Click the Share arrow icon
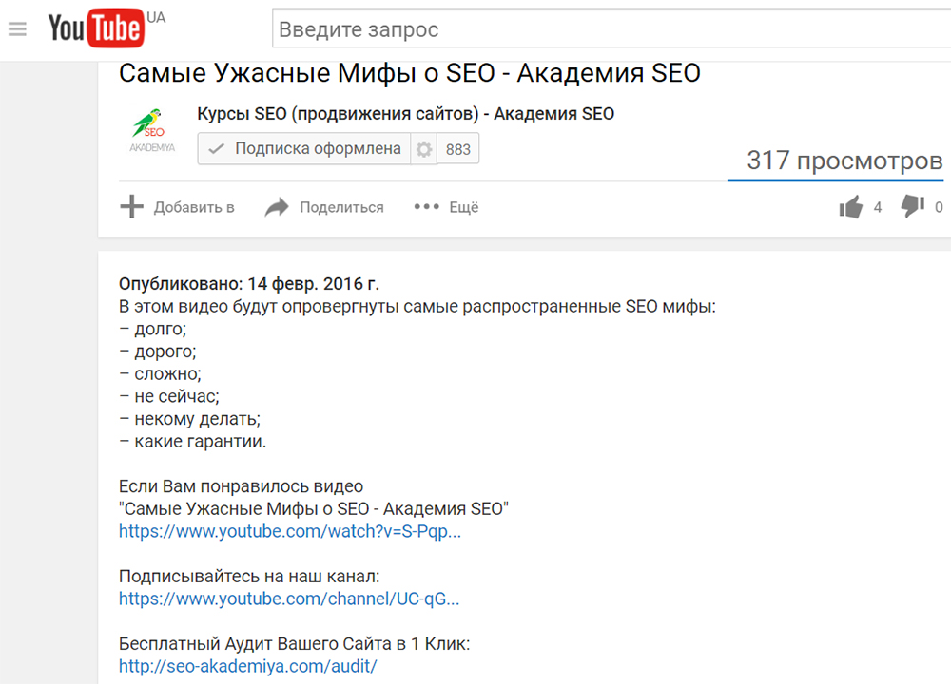This screenshot has width=951, height=684. point(277,207)
